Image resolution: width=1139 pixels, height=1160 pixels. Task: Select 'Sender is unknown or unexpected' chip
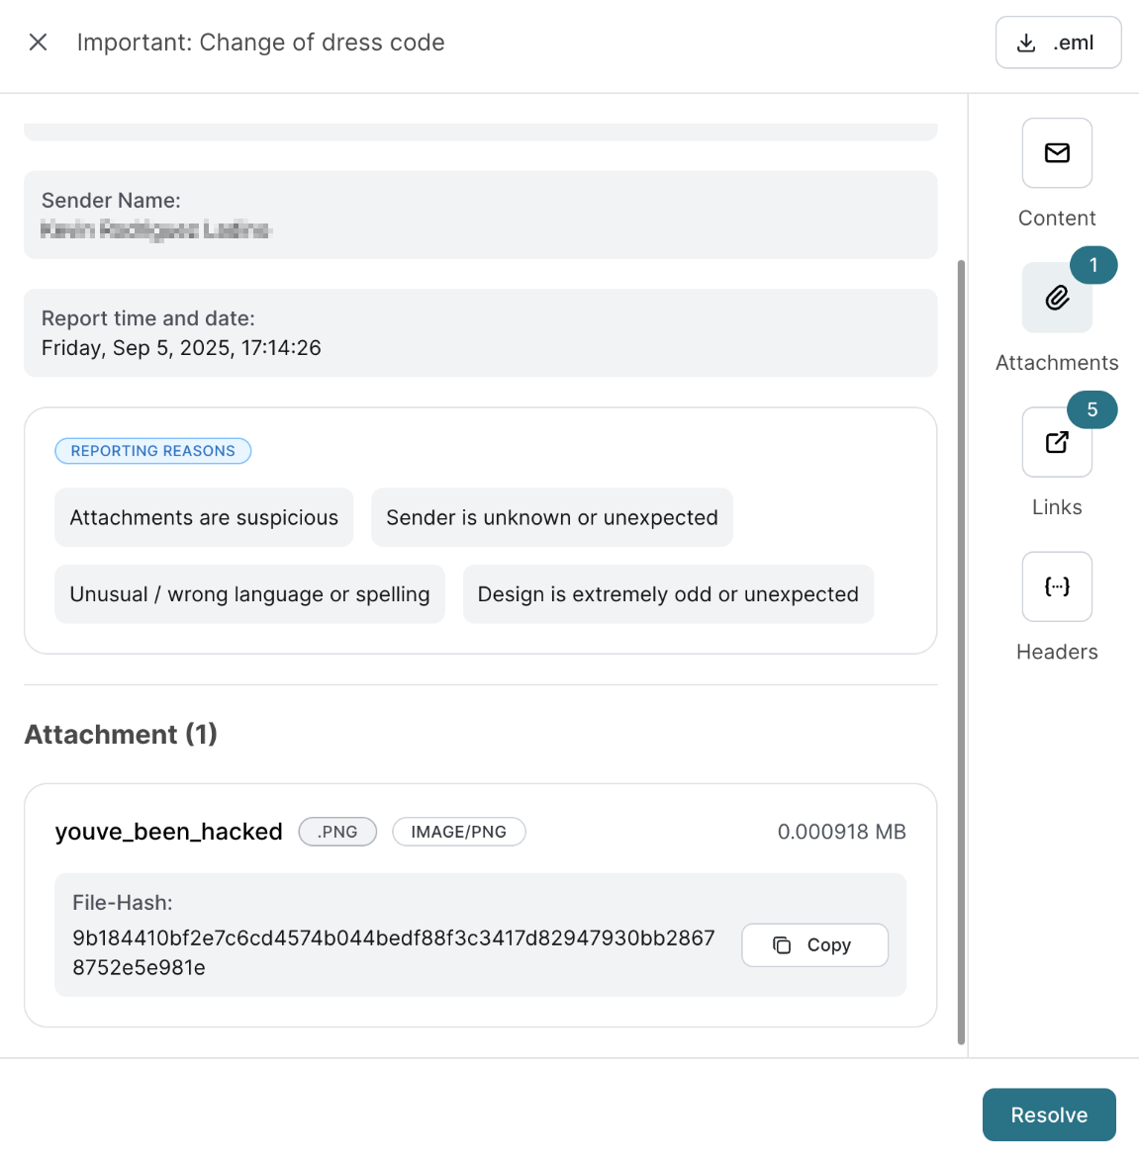pyautogui.click(x=552, y=517)
